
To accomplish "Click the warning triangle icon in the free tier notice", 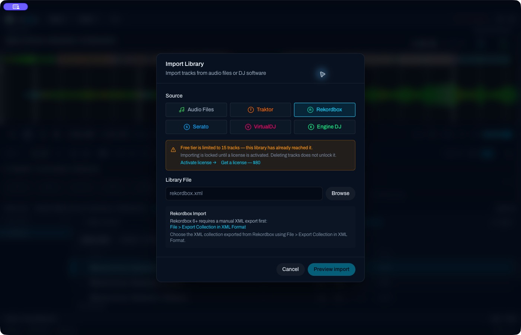I will [173, 150].
